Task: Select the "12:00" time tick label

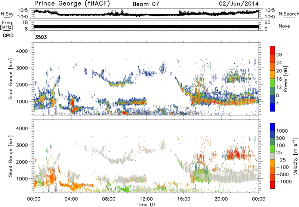Action: click(x=146, y=199)
